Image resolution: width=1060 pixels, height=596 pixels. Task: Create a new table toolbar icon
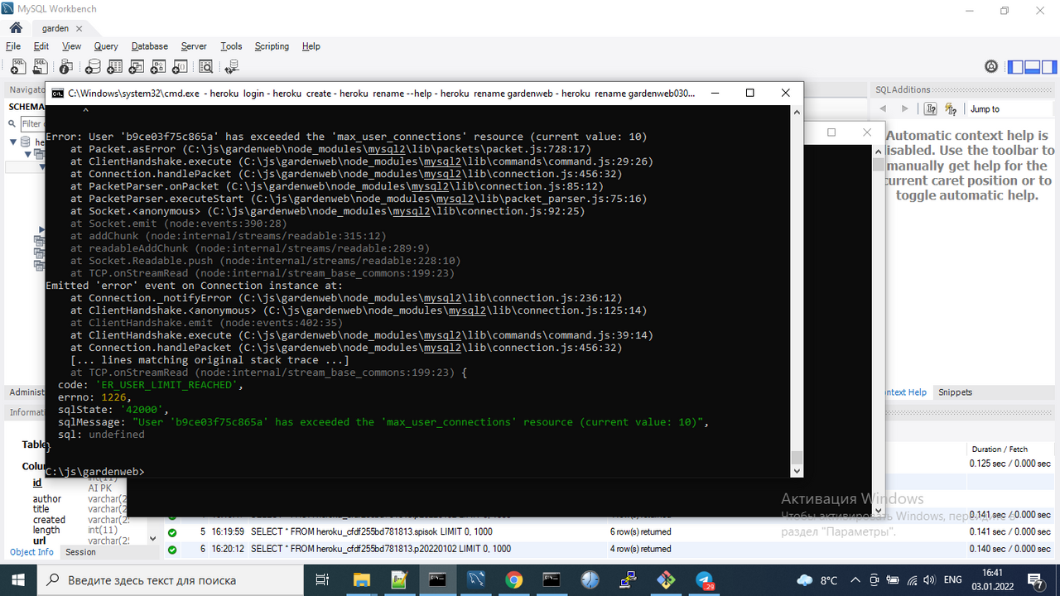coord(115,67)
